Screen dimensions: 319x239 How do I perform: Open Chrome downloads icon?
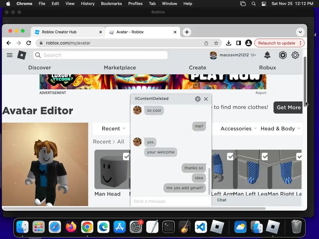click(228, 43)
